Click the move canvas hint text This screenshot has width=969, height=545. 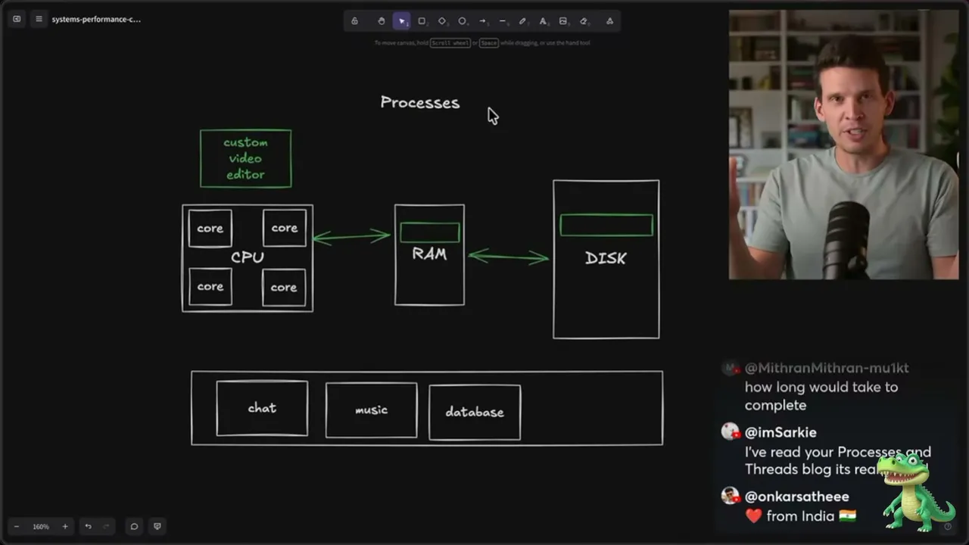pyautogui.click(x=482, y=43)
